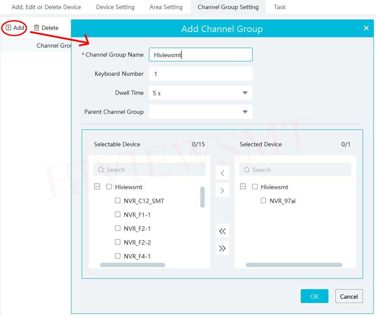Add all devices with double right arrow
This screenshot has width=376, height=316.
[222, 248]
